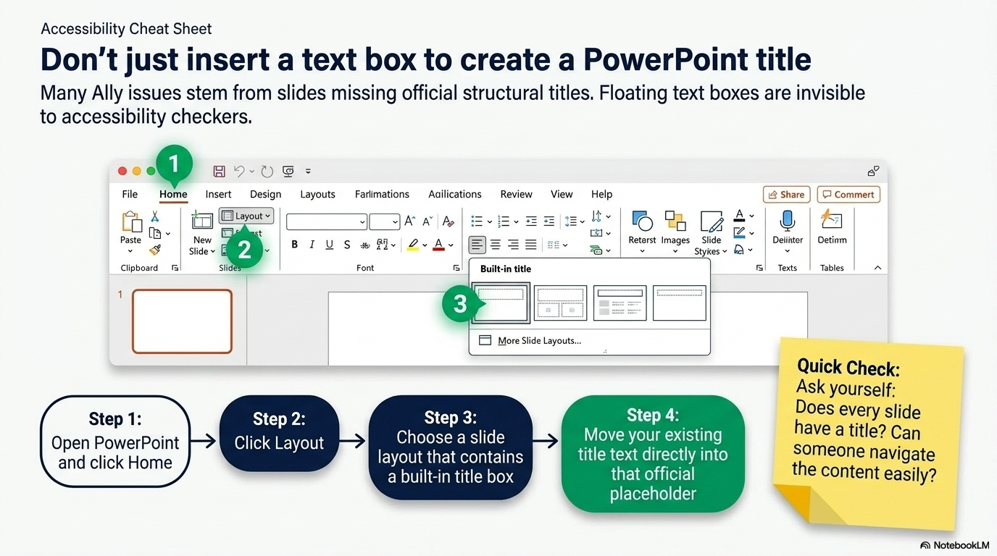Click the Redo circular arrow icon
997x556 pixels.
pos(267,172)
